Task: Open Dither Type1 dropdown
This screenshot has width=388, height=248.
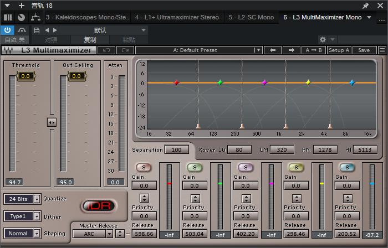Action: pyautogui.click(x=37, y=216)
